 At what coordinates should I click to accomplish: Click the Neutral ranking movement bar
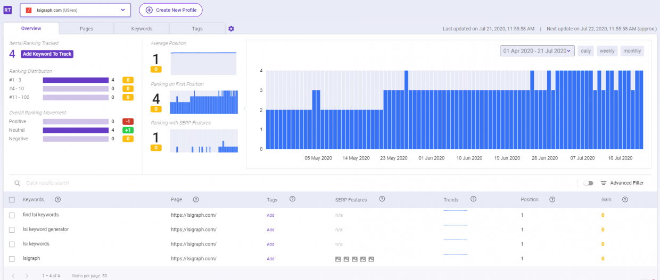tap(76, 130)
